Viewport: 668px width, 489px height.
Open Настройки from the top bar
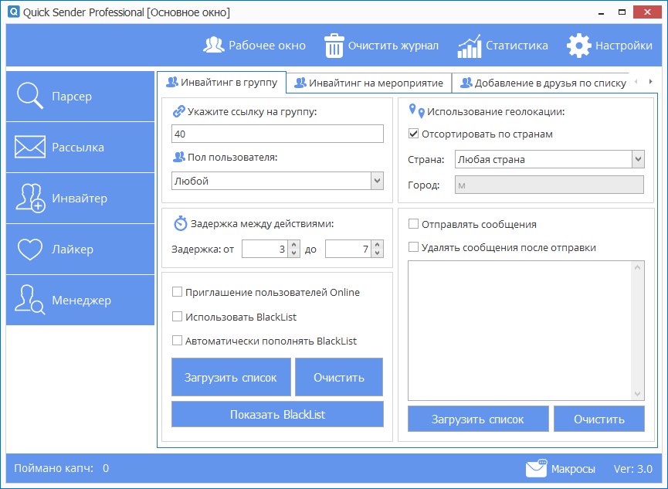tap(609, 46)
